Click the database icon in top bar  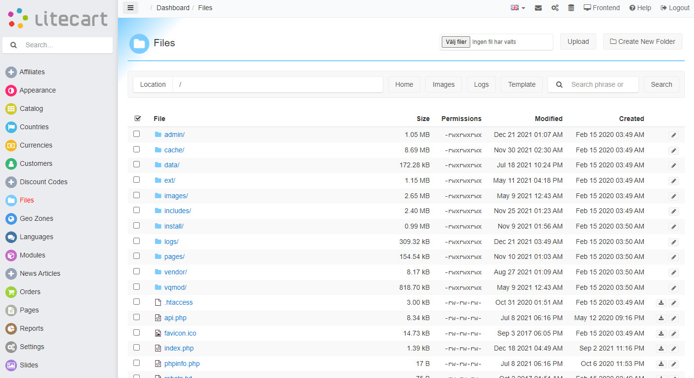tap(571, 8)
